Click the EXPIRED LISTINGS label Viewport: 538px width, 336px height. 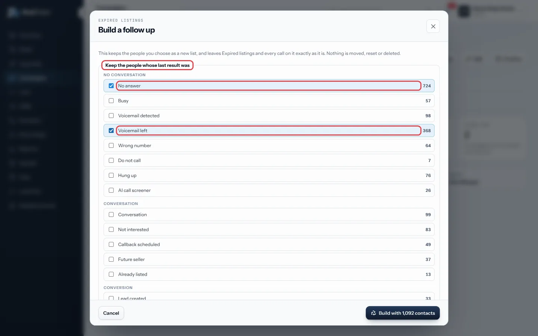coord(121,21)
